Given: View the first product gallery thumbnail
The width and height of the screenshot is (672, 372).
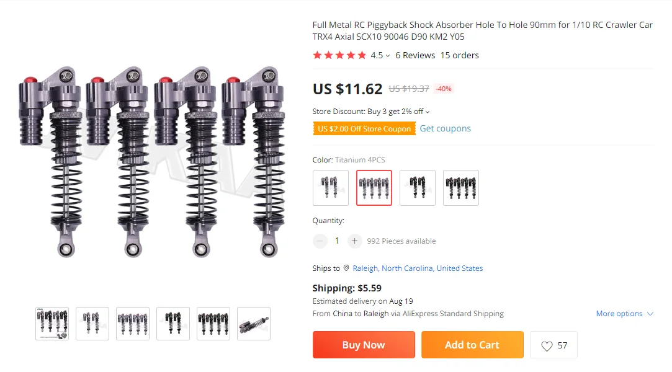Looking at the screenshot, I should [52, 324].
